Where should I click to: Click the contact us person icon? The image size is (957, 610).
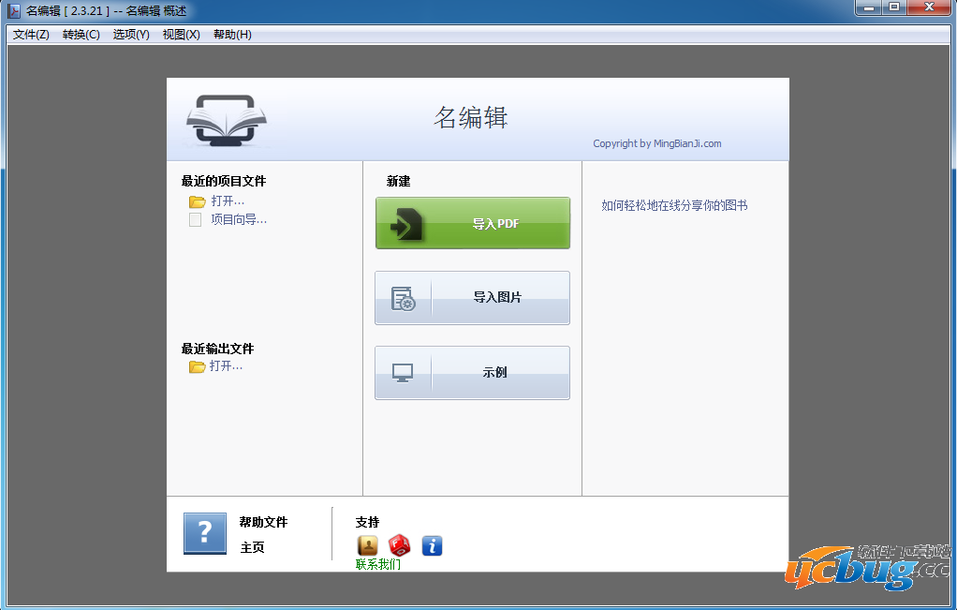coord(368,545)
